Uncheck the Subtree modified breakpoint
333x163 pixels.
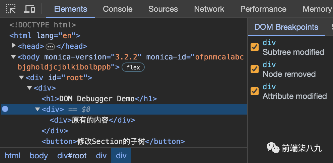pos(255,47)
